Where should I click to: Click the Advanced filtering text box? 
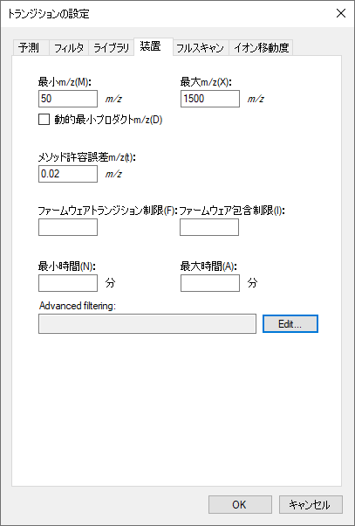click(147, 323)
